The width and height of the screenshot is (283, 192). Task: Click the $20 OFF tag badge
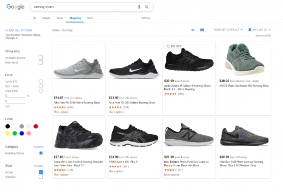(174, 46)
